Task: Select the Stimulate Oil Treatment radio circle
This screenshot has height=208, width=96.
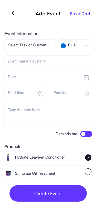Action: (x=88, y=172)
